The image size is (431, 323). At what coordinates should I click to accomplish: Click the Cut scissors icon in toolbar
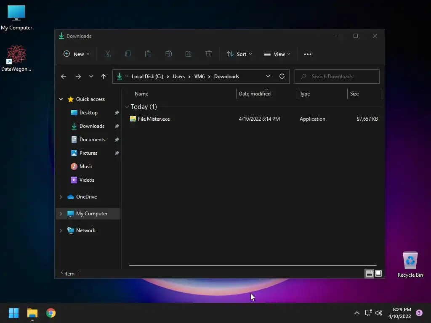click(108, 54)
